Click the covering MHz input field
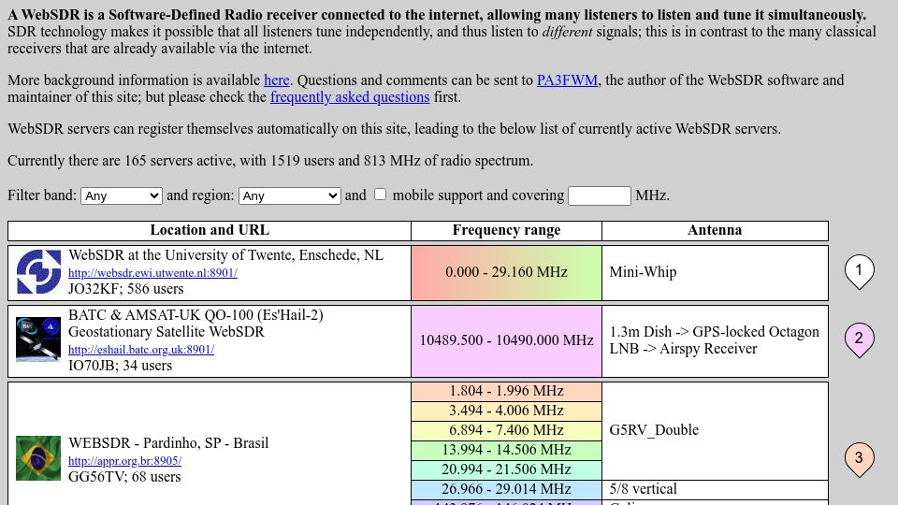Image resolution: width=898 pixels, height=505 pixels. pyautogui.click(x=599, y=195)
